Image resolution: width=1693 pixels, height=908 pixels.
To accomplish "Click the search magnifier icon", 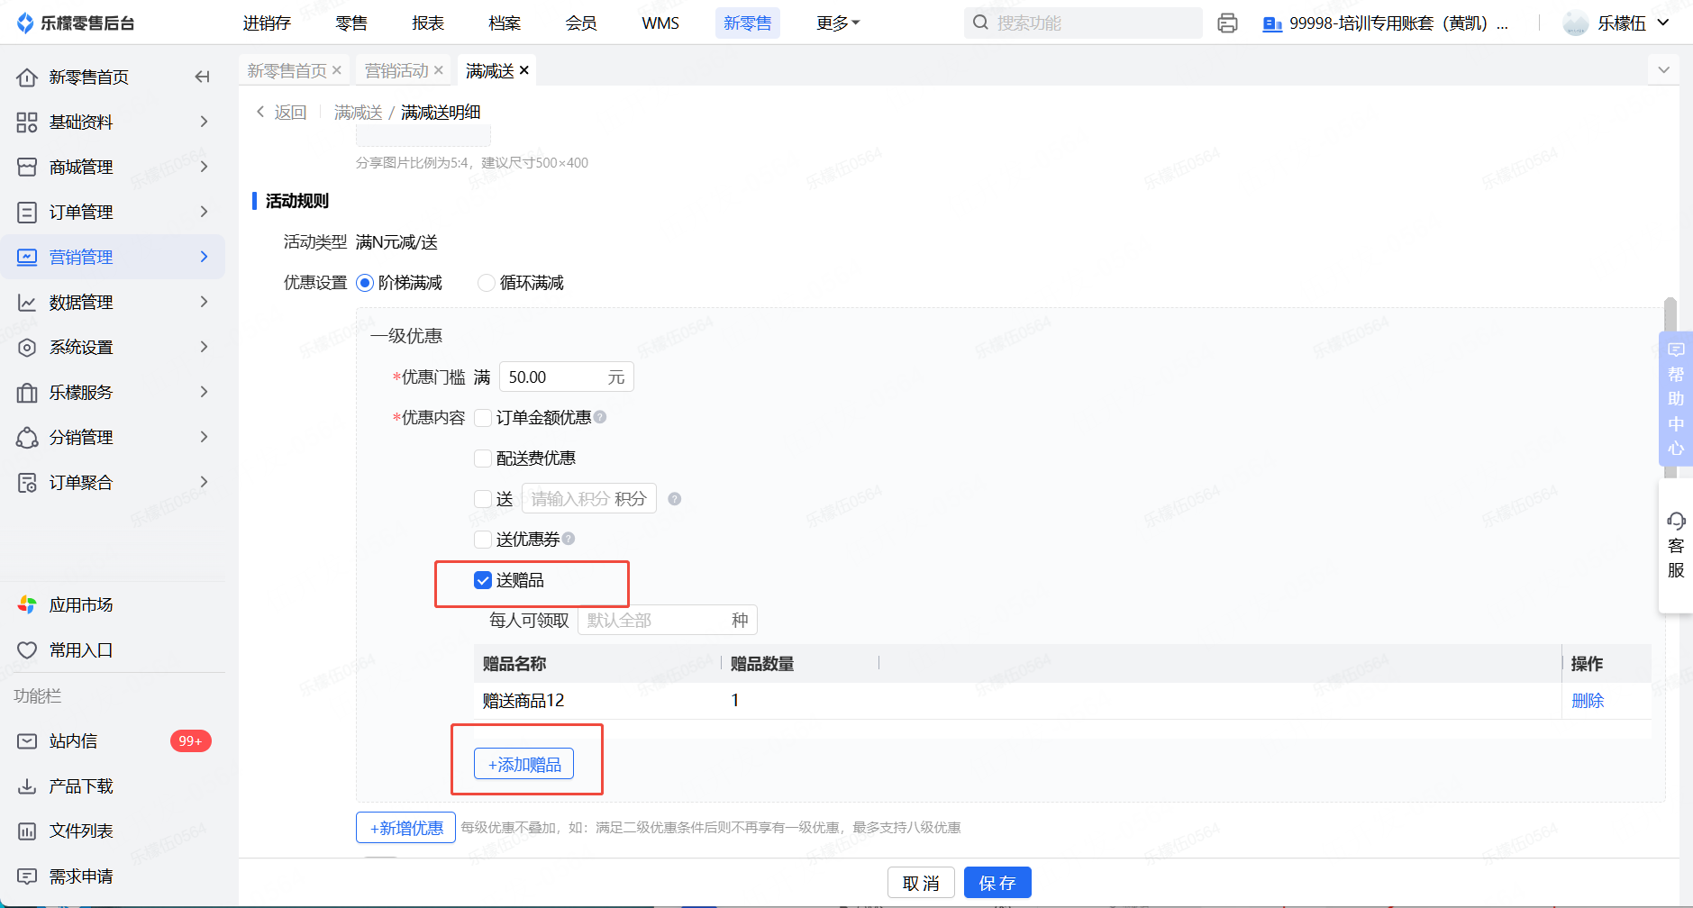I will [x=981, y=23].
